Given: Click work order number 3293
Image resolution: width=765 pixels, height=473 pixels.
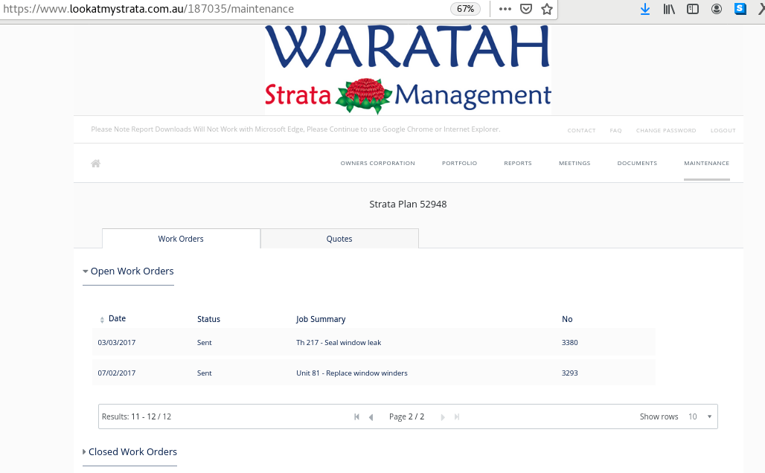Looking at the screenshot, I should tap(570, 373).
